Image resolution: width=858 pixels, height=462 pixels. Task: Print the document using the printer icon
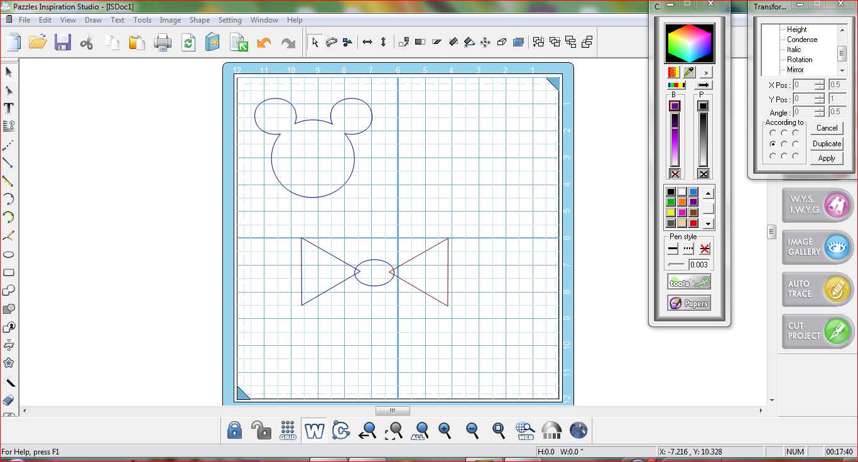[x=163, y=42]
